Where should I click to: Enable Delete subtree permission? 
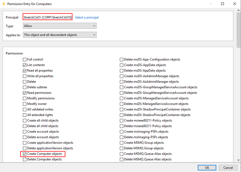pos(24,87)
